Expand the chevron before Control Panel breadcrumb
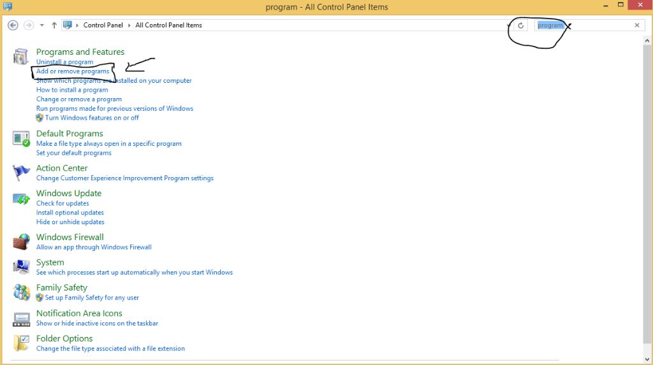This screenshot has height=365, width=653. click(77, 25)
